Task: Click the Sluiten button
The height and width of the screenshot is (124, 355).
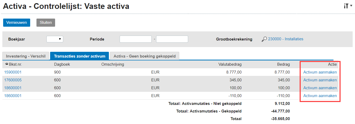Action: 46,22
